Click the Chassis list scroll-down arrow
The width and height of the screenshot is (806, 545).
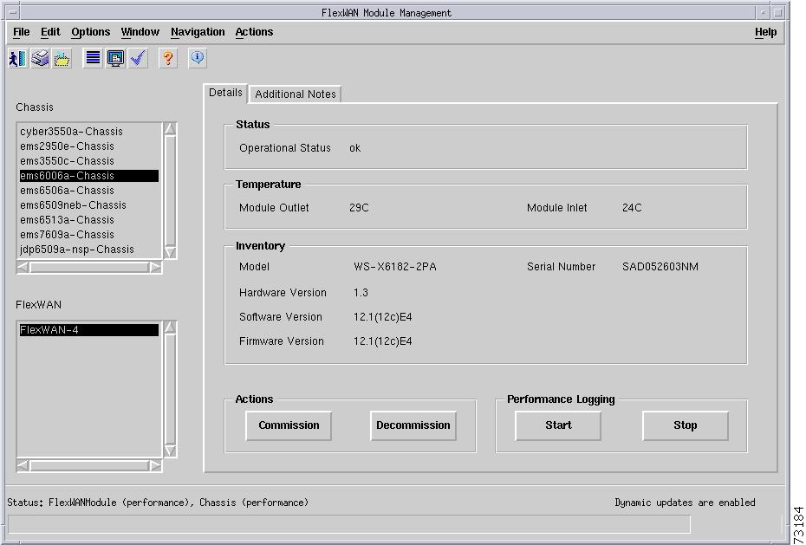(170, 252)
